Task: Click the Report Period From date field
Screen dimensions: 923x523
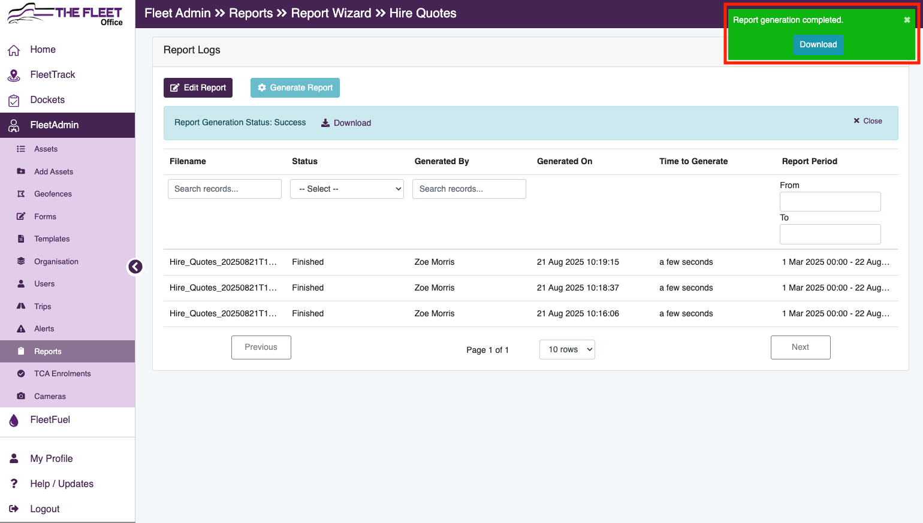Action: click(x=830, y=201)
